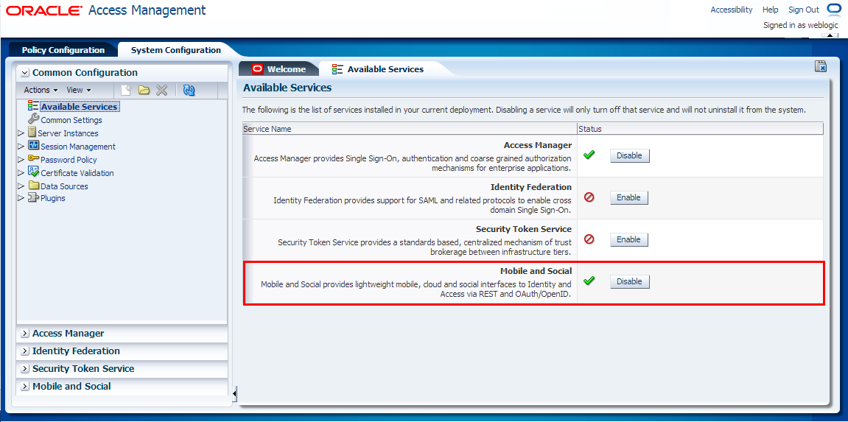The height and width of the screenshot is (422, 848).
Task: Disable the Access Manager service
Action: pos(629,155)
